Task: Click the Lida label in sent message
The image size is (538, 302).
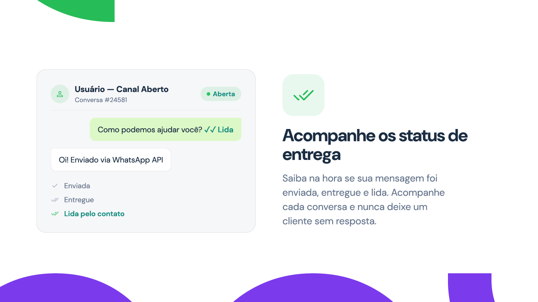Action: tap(225, 130)
